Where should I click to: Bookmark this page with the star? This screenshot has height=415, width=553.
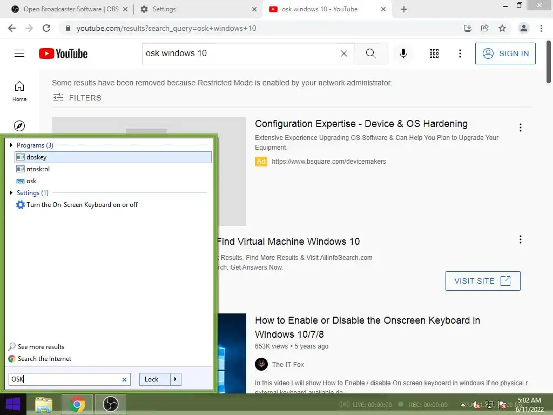click(502, 28)
